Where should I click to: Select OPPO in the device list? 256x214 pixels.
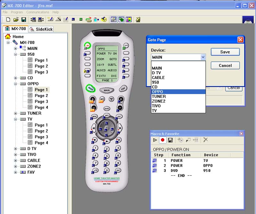pyautogui.click(x=178, y=92)
